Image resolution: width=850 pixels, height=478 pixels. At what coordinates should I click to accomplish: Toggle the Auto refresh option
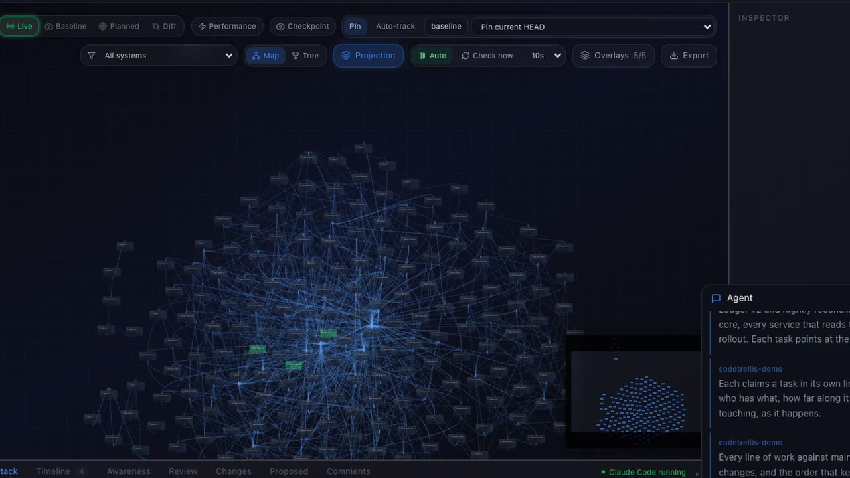pos(432,56)
